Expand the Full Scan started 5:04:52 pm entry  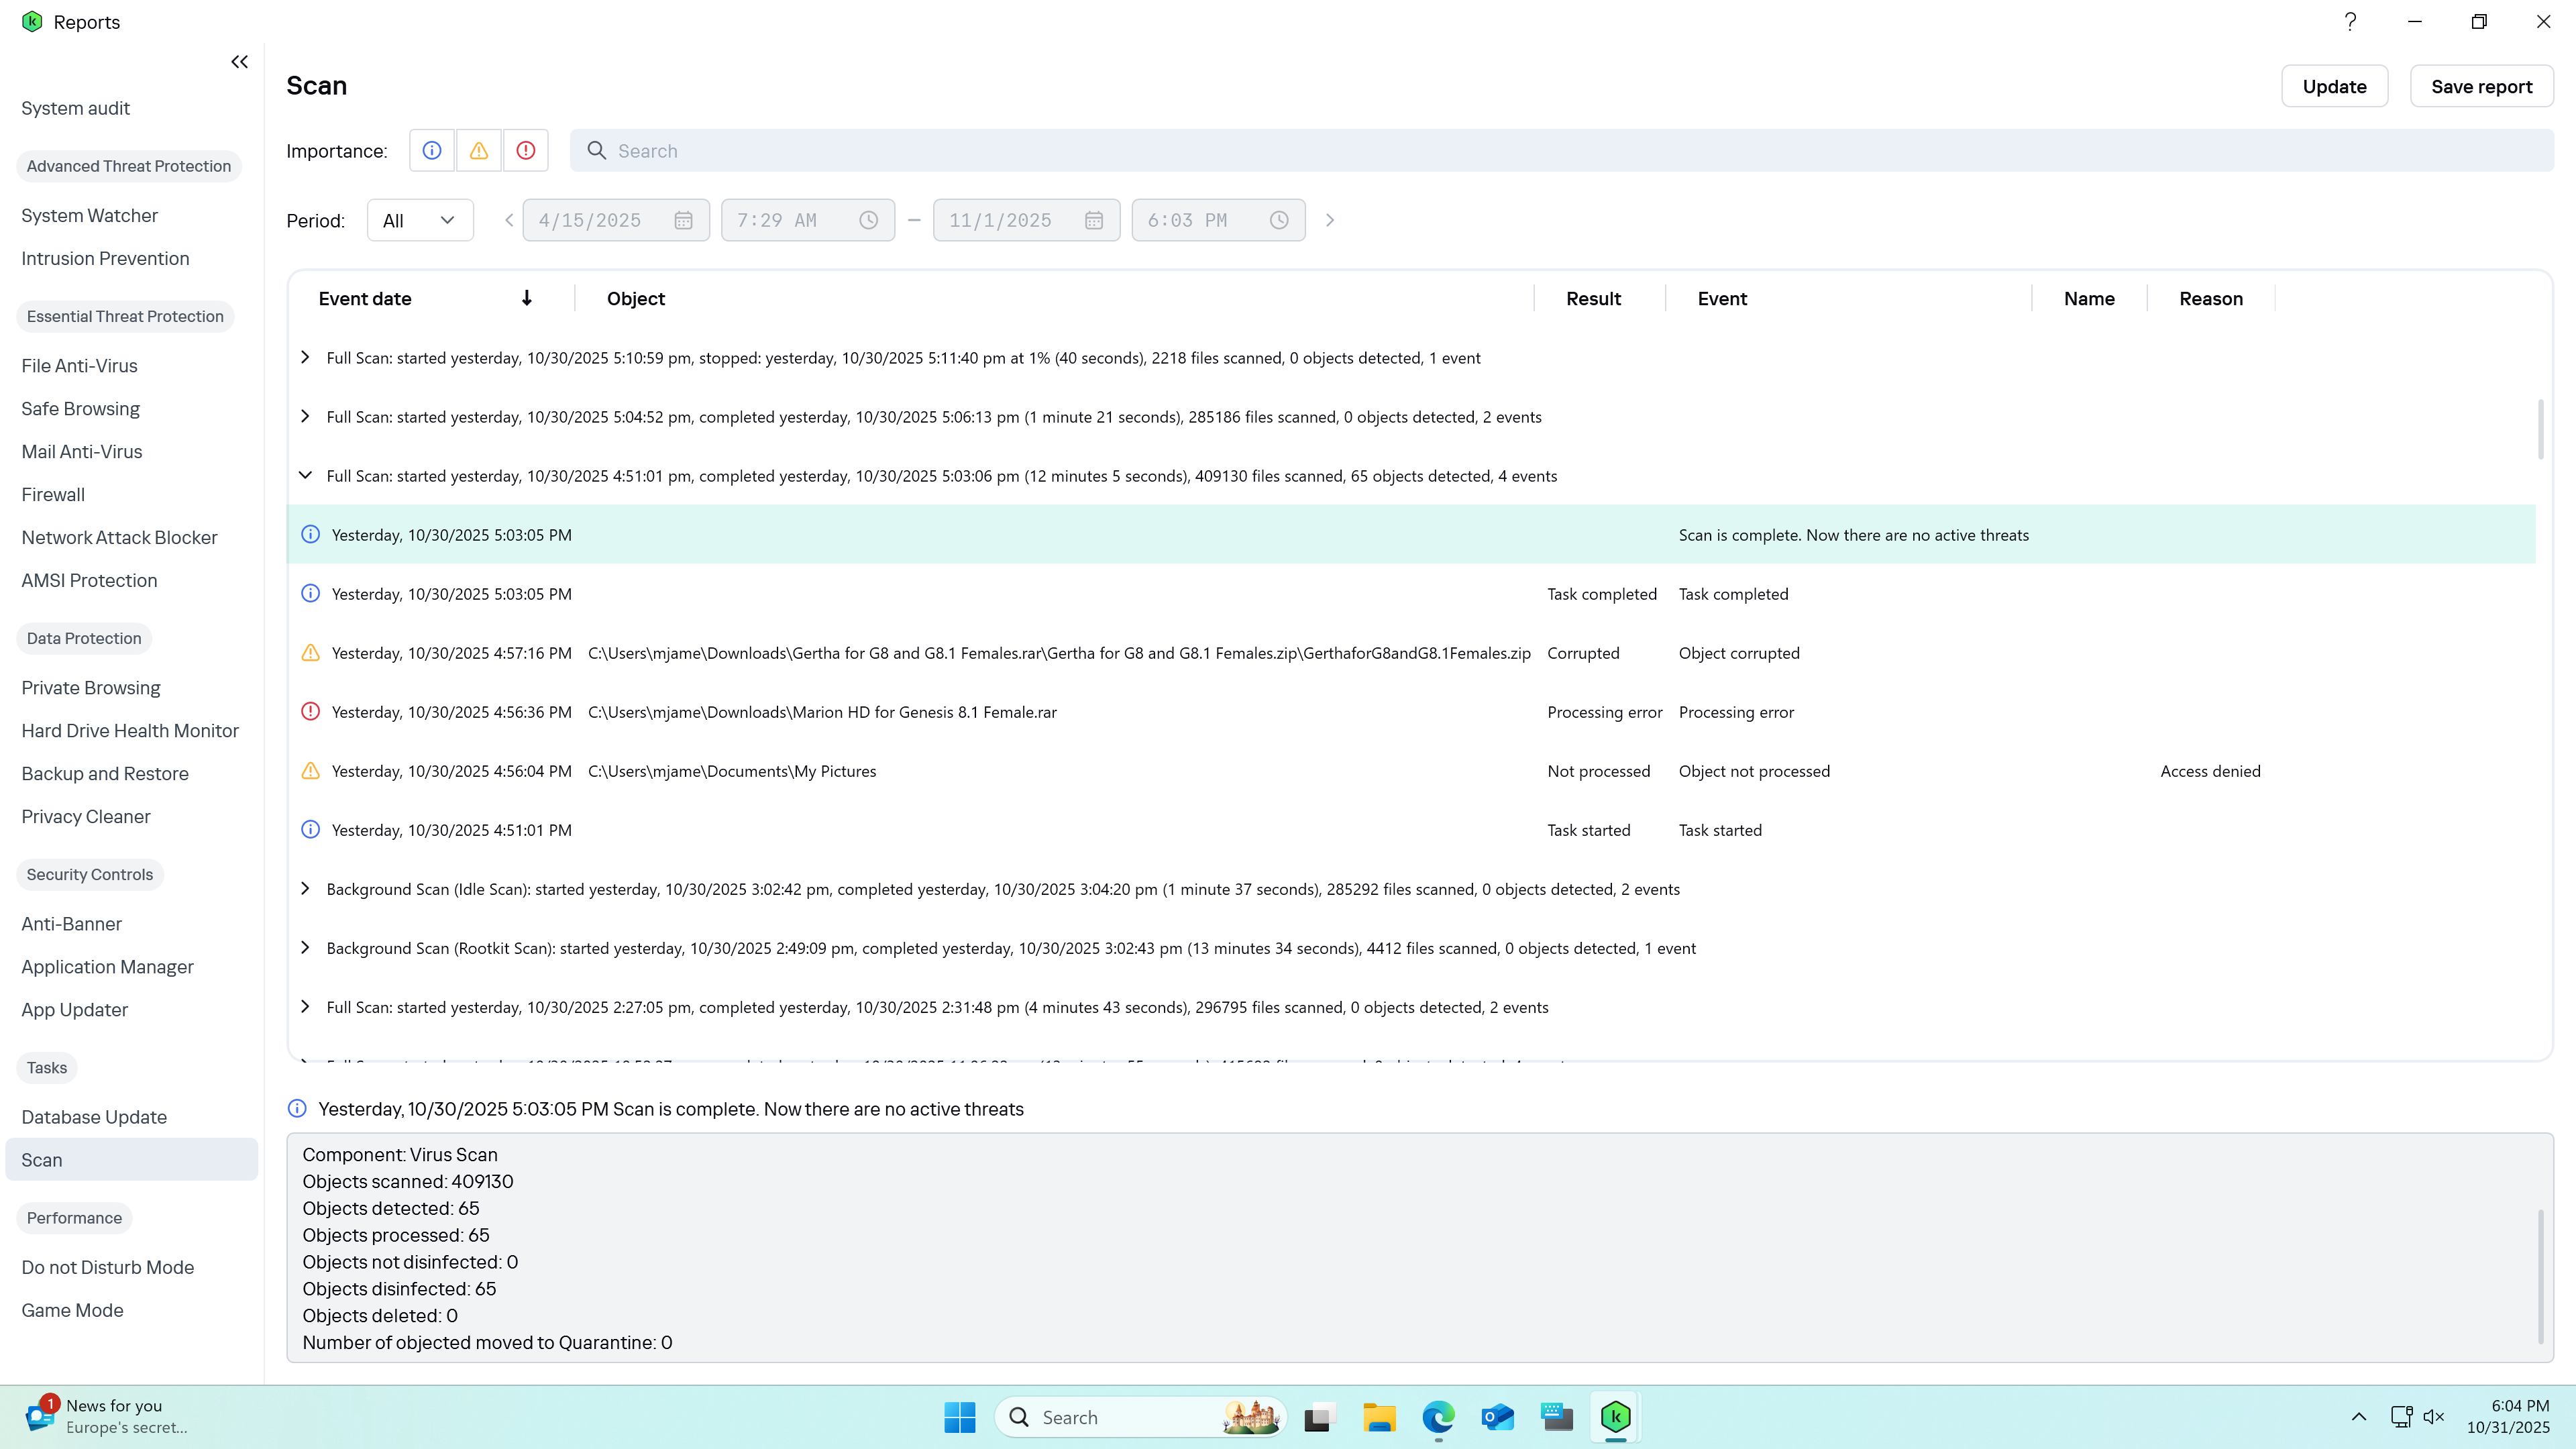click(x=306, y=416)
